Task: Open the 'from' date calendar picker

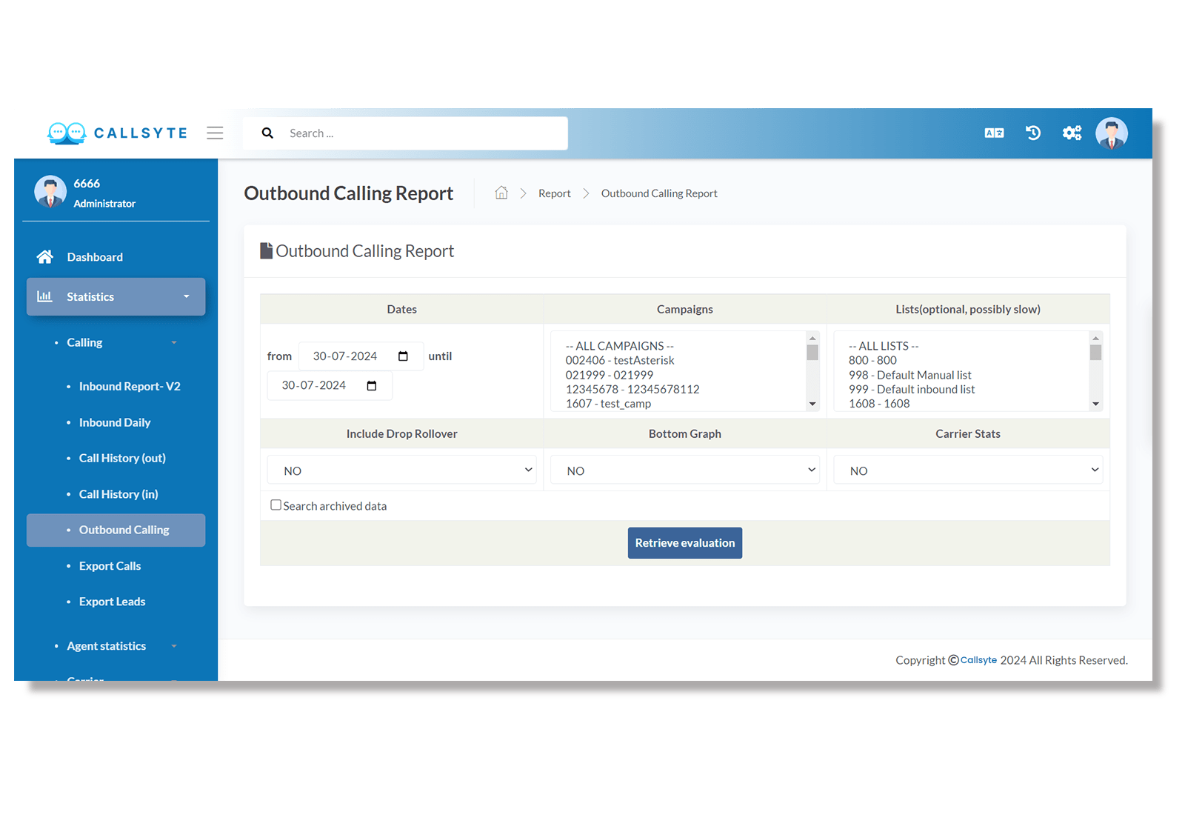Action: tap(403, 356)
